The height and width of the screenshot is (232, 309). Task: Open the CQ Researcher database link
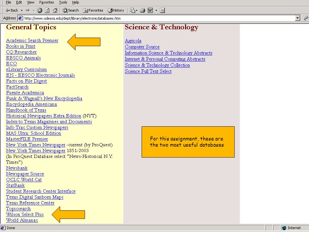[x=21, y=52]
